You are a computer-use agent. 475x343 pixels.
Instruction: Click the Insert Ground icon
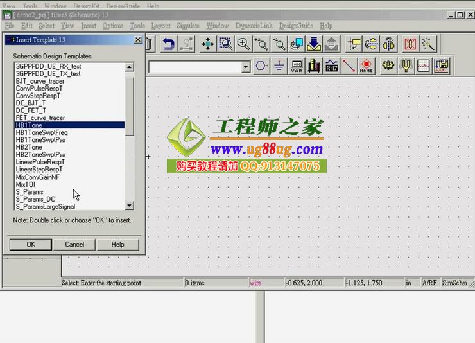pos(279,66)
